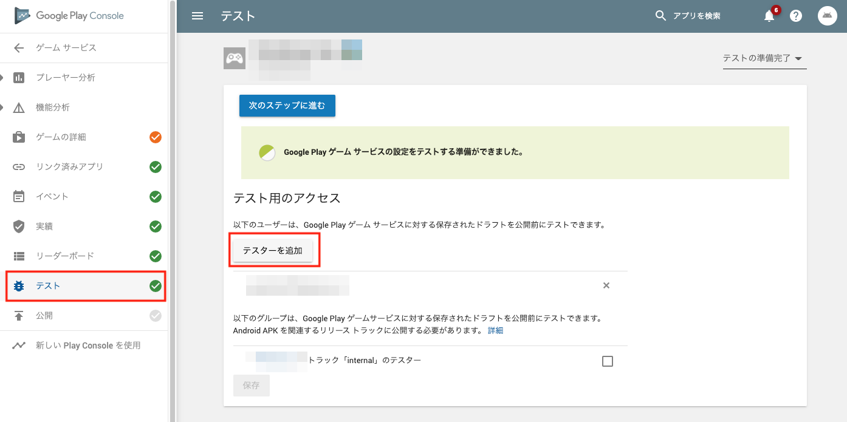Click the リンク済みアプリ link icon
This screenshot has height=422, width=847.
pos(19,167)
